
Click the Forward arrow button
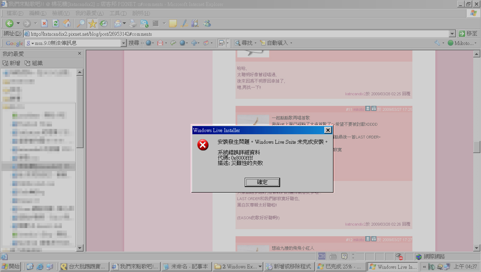tap(27, 23)
